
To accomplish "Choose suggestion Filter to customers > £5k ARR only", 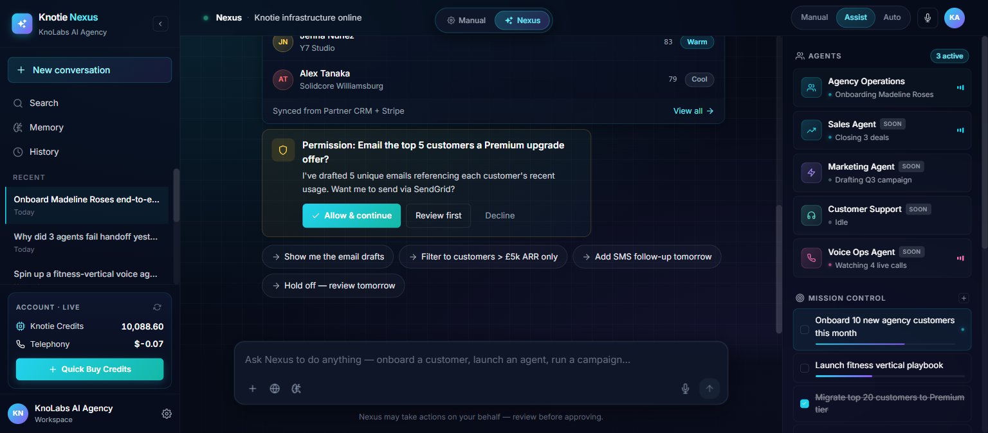I will (483, 257).
